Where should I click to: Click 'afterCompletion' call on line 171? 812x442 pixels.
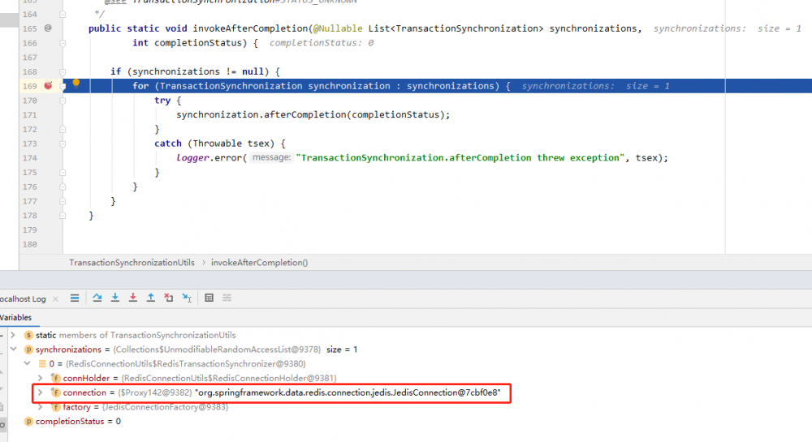[x=305, y=115]
